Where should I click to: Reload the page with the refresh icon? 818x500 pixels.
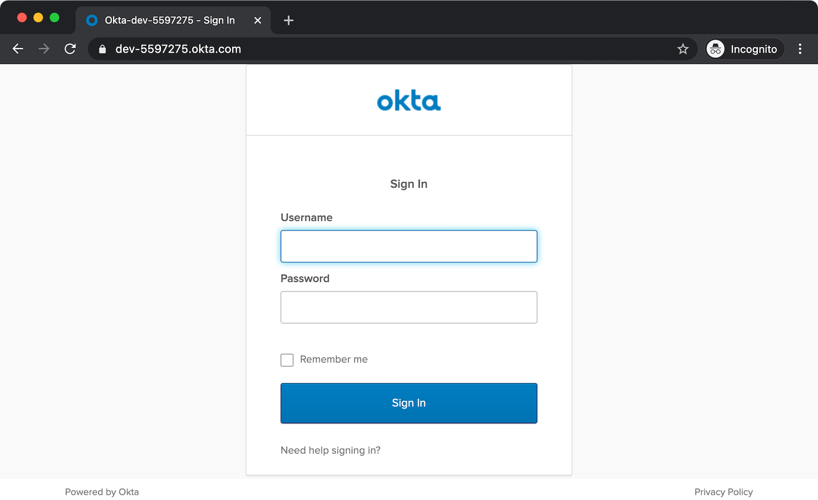pos(70,49)
